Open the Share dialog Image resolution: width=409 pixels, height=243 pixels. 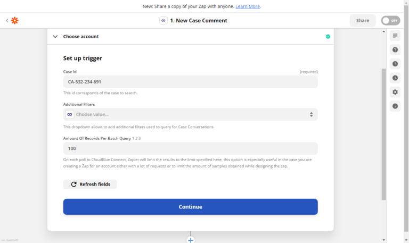(363, 21)
